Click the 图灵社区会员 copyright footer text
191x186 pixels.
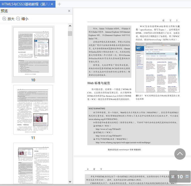tap(124, 149)
